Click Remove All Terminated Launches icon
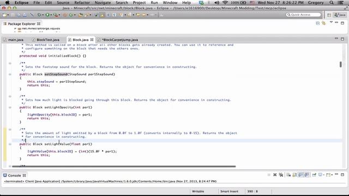The width and height of the screenshot is (349, 196). click(281, 175)
